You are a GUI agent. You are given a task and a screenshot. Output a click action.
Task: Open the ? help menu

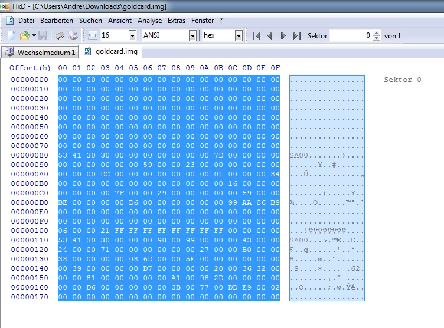coord(221,21)
